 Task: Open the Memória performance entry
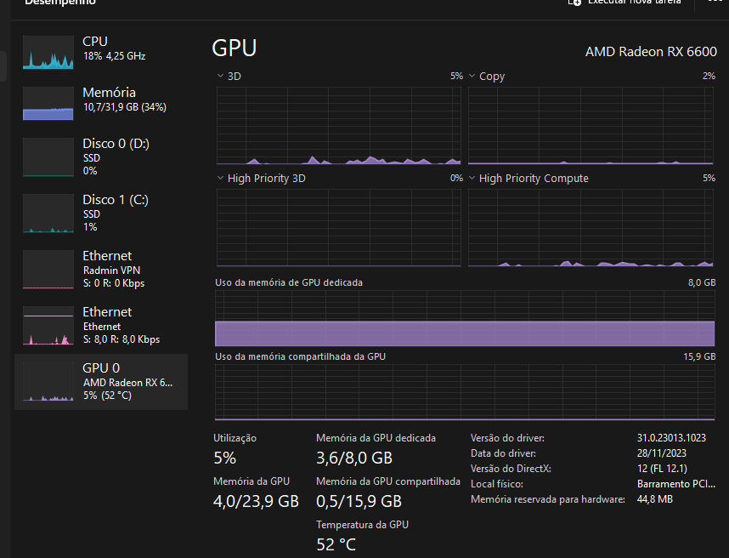101,103
